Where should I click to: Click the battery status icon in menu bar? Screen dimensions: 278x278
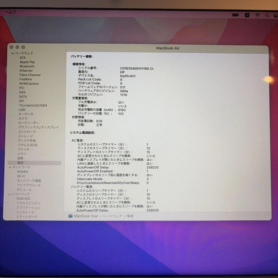(x=236, y=15)
